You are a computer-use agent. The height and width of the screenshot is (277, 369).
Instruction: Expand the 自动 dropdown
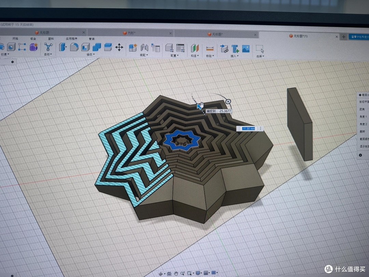coord(48,54)
